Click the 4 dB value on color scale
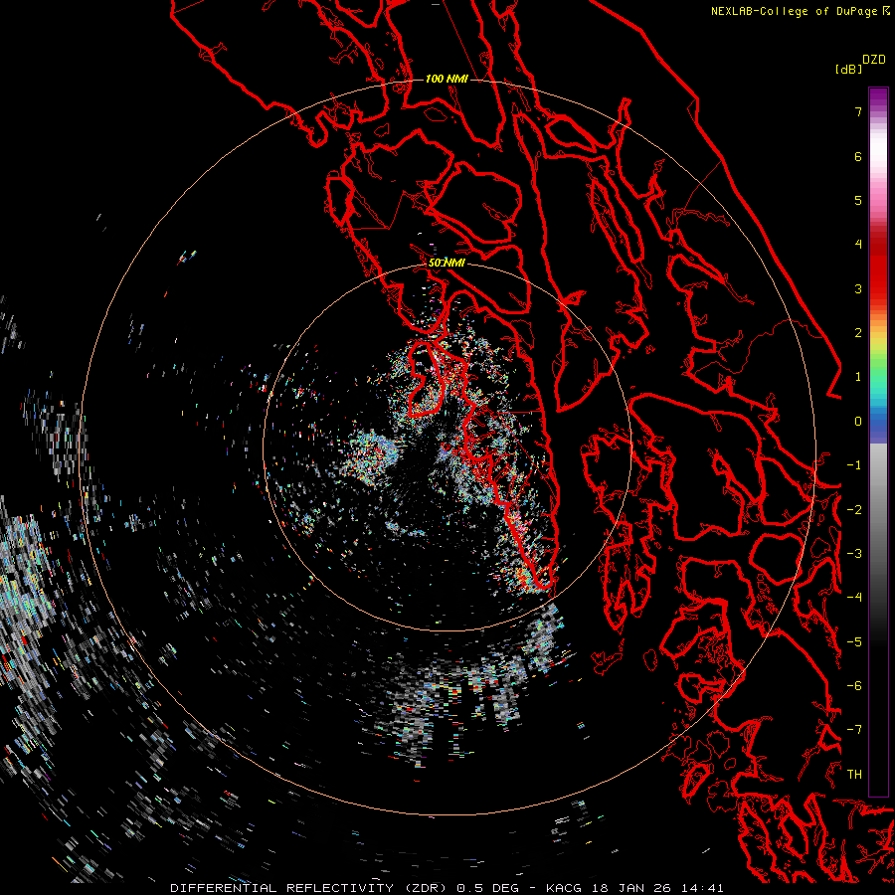Screen dimensions: 895x895 (x=858, y=245)
